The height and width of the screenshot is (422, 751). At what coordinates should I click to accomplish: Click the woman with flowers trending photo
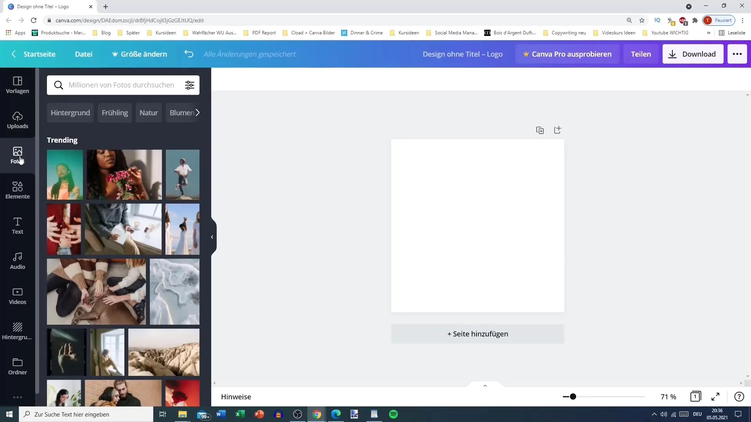pos(124,174)
